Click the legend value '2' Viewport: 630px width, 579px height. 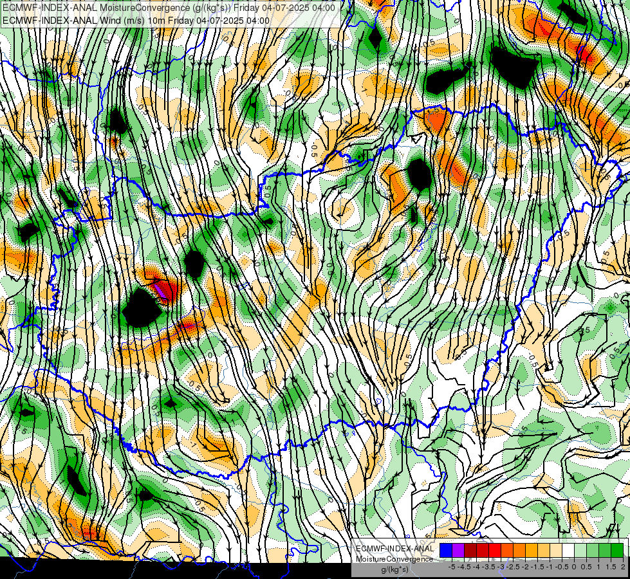623,567
